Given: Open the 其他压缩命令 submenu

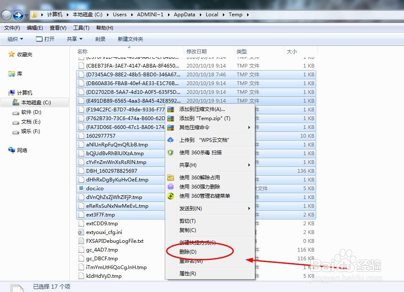Looking at the screenshot, I should [210, 128].
